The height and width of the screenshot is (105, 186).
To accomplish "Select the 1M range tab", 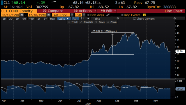I will (x=17, y=19).
